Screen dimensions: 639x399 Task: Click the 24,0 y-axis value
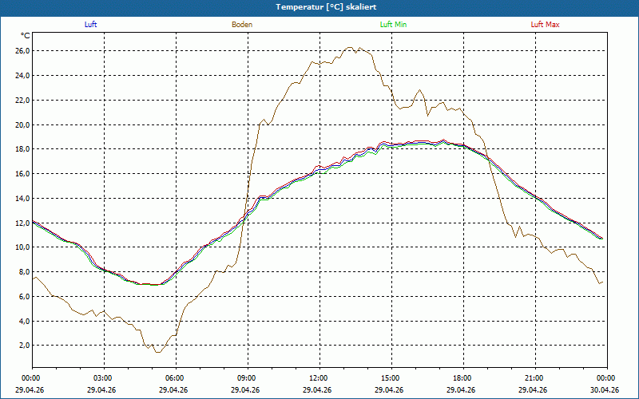click(x=22, y=75)
